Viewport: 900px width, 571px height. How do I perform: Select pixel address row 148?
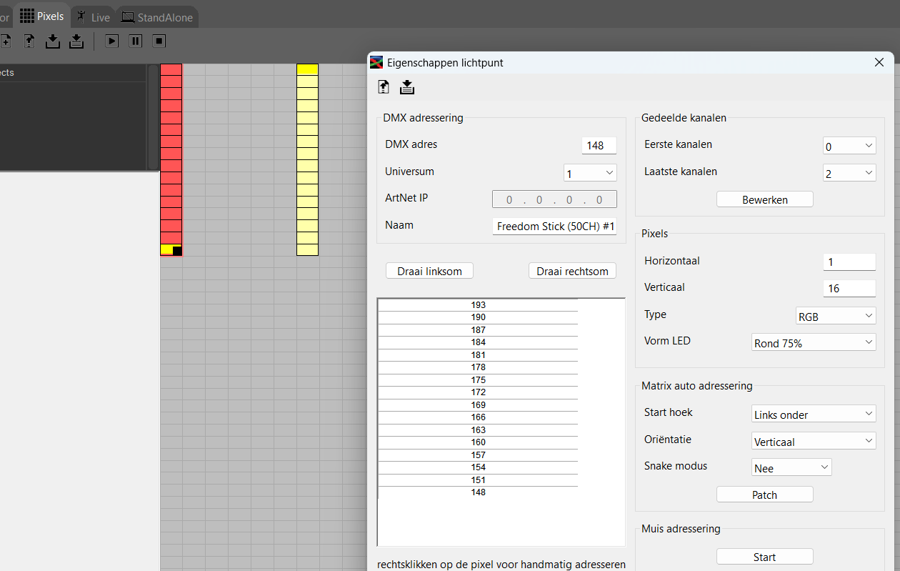[x=478, y=492]
